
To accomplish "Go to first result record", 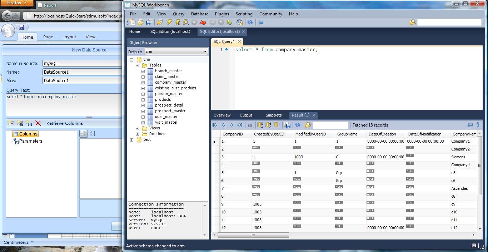I will click(215, 125).
